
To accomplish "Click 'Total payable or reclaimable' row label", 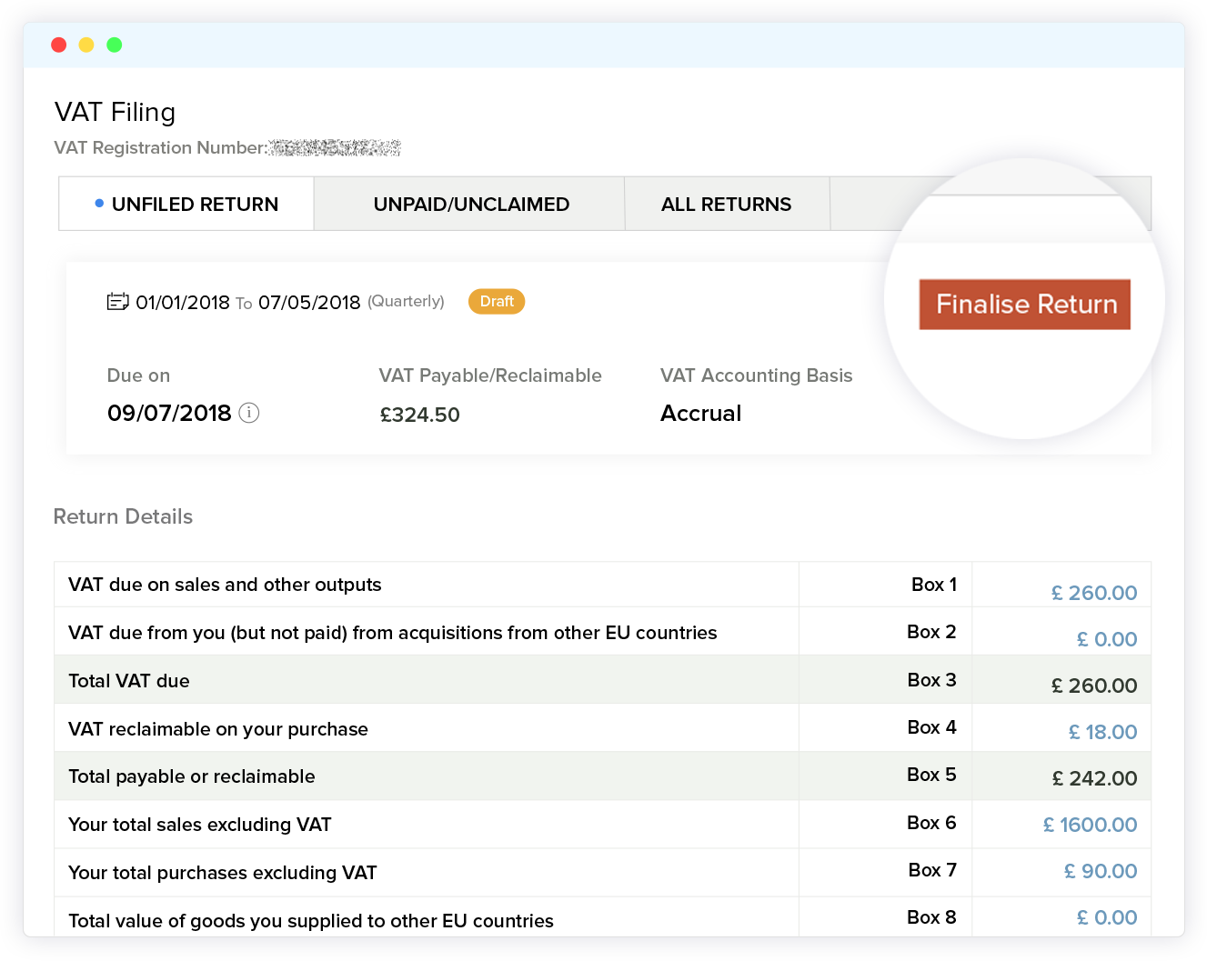I will click(x=192, y=776).
